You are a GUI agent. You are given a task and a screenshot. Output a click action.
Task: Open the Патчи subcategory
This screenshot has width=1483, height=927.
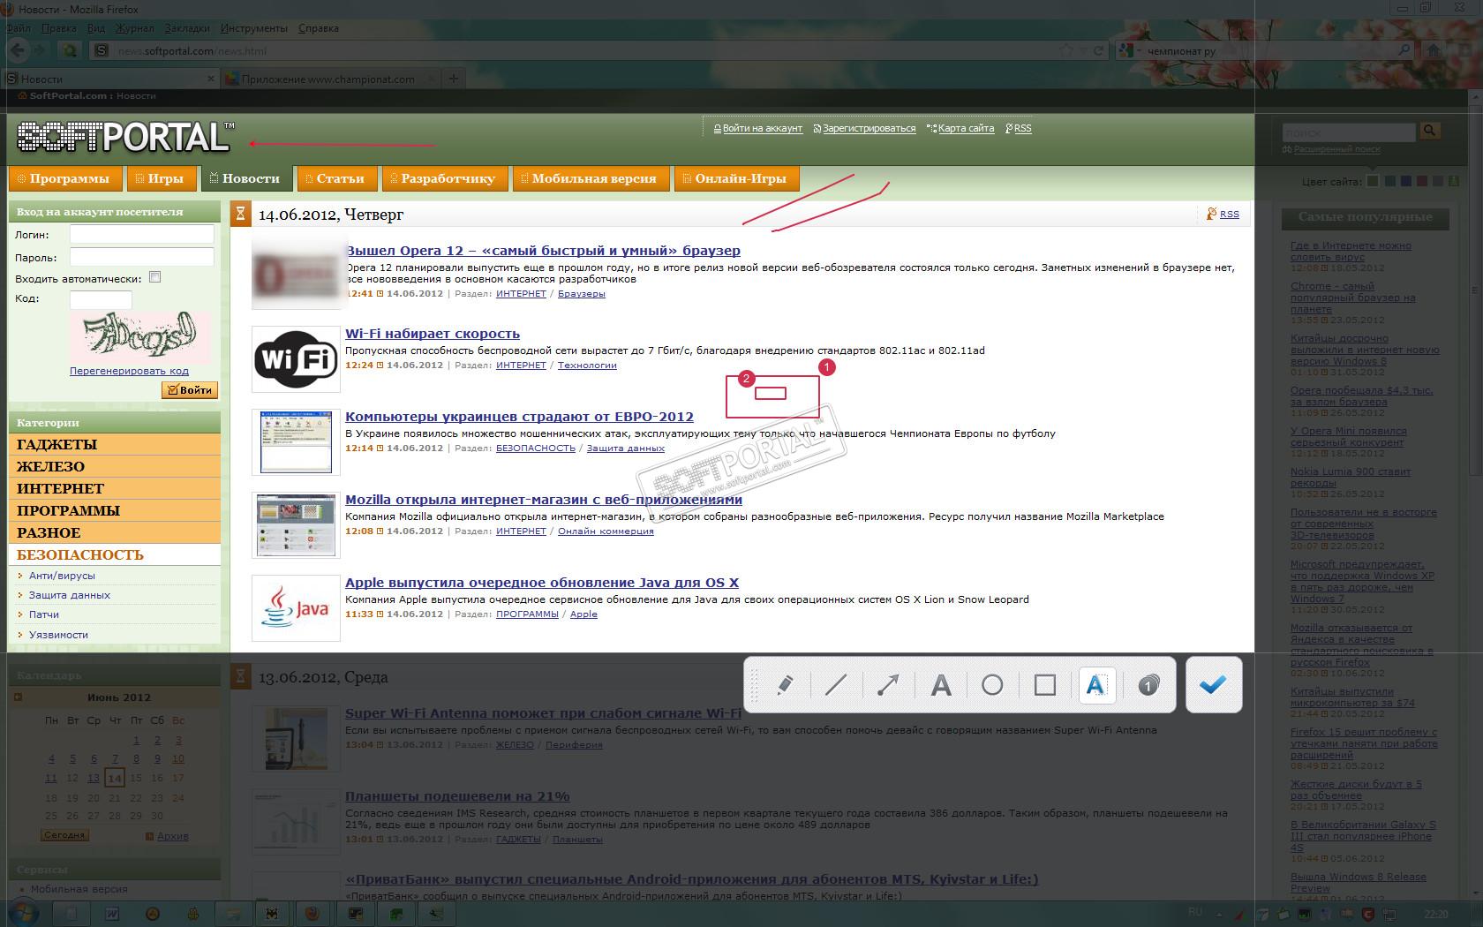click(44, 614)
